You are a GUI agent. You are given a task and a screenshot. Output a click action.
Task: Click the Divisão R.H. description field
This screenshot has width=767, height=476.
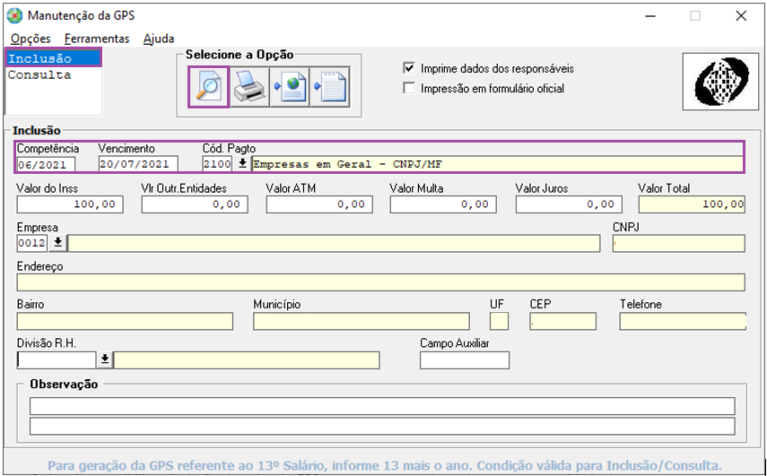pos(247,360)
